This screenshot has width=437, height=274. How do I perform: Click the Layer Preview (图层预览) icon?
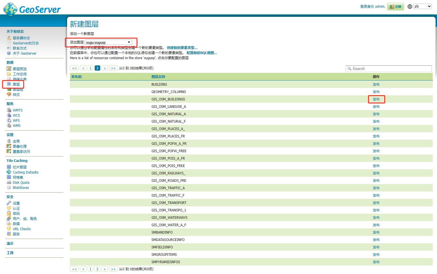click(x=9, y=69)
